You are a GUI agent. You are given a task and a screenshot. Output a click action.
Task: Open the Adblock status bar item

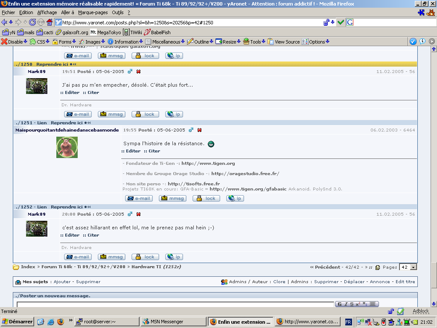[420, 311]
